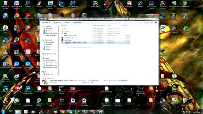This screenshot has height=114, width=203.
Task: Open Descargas in the navigation pane
Action: [x=49, y=29]
